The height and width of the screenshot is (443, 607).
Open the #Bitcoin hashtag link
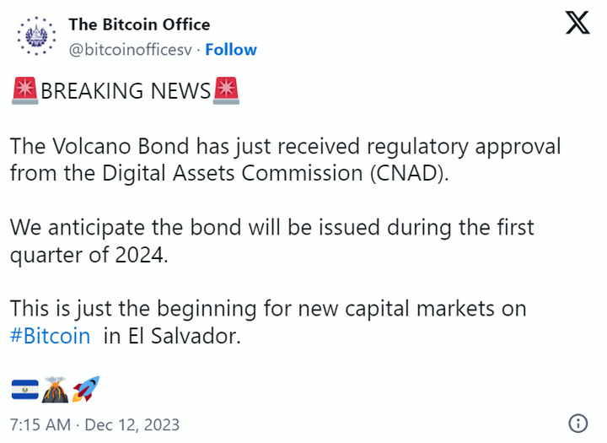pos(50,336)
